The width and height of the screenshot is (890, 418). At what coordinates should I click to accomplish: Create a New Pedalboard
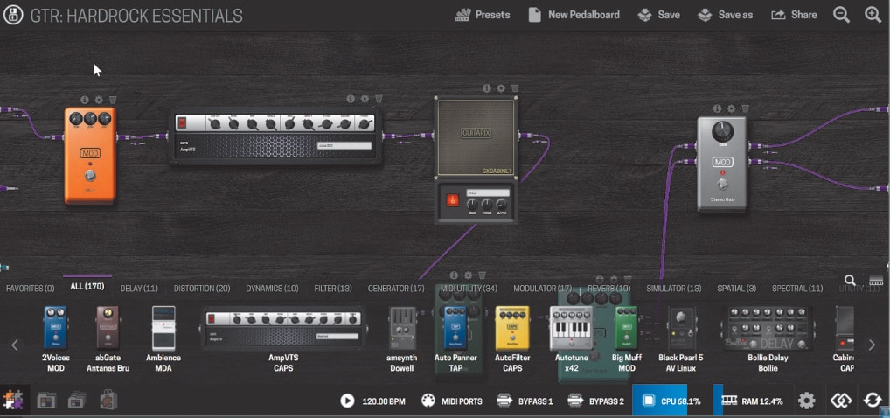pyautogui.click(x=574, y=15)
